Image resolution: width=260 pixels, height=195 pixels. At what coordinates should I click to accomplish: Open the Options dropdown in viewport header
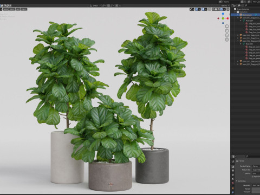[x=224, y=5]
